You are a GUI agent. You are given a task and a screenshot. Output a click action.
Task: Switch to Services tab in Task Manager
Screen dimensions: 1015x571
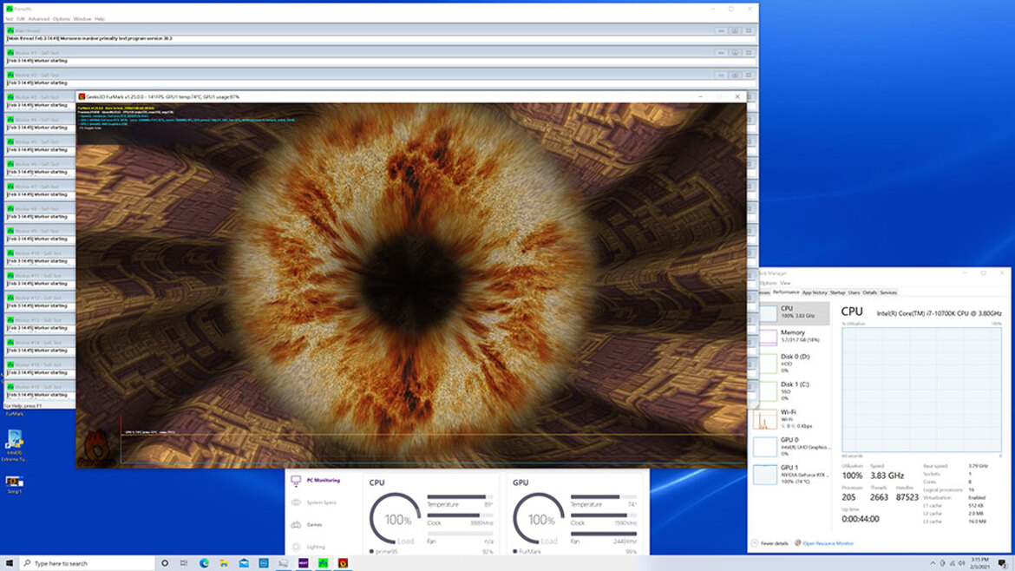pos(888,292)
